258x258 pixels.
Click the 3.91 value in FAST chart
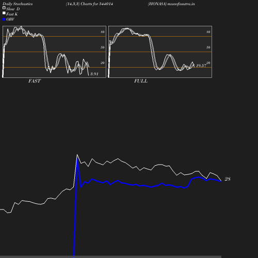click(94, 74)
